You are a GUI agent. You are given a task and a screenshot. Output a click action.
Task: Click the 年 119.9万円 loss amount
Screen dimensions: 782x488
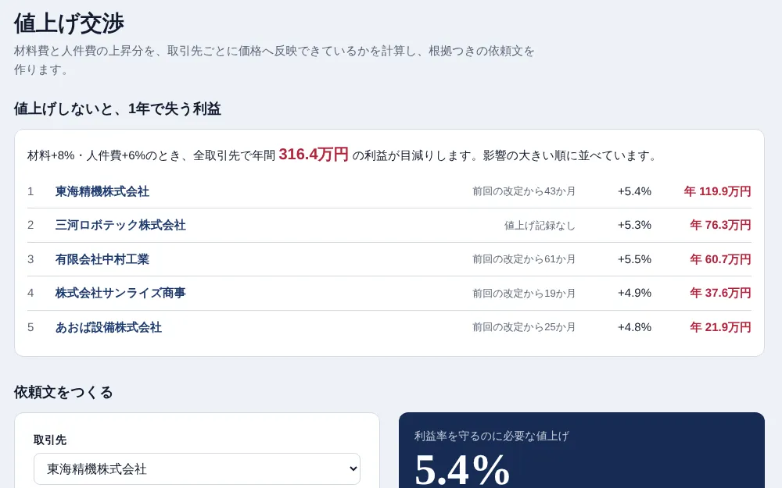pyautogui.click(x=717, y=191)
